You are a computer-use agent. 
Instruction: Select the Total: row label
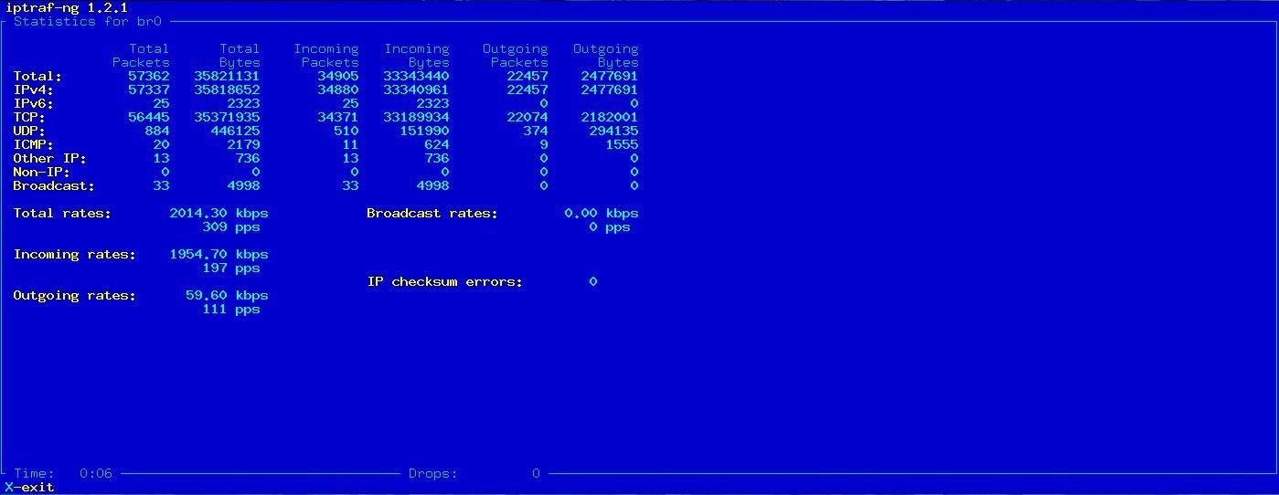coord(37,76)
